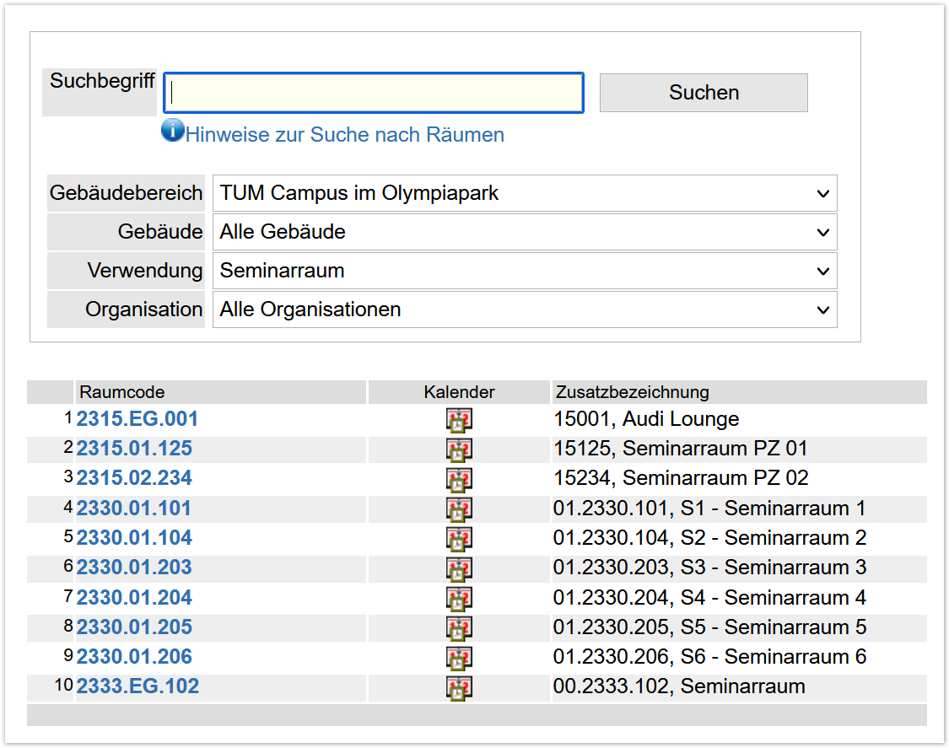Viewport: 949px width, 748px height.
Task: Click calendar icon for room 2315.02.234
Action: coord(459,479)
